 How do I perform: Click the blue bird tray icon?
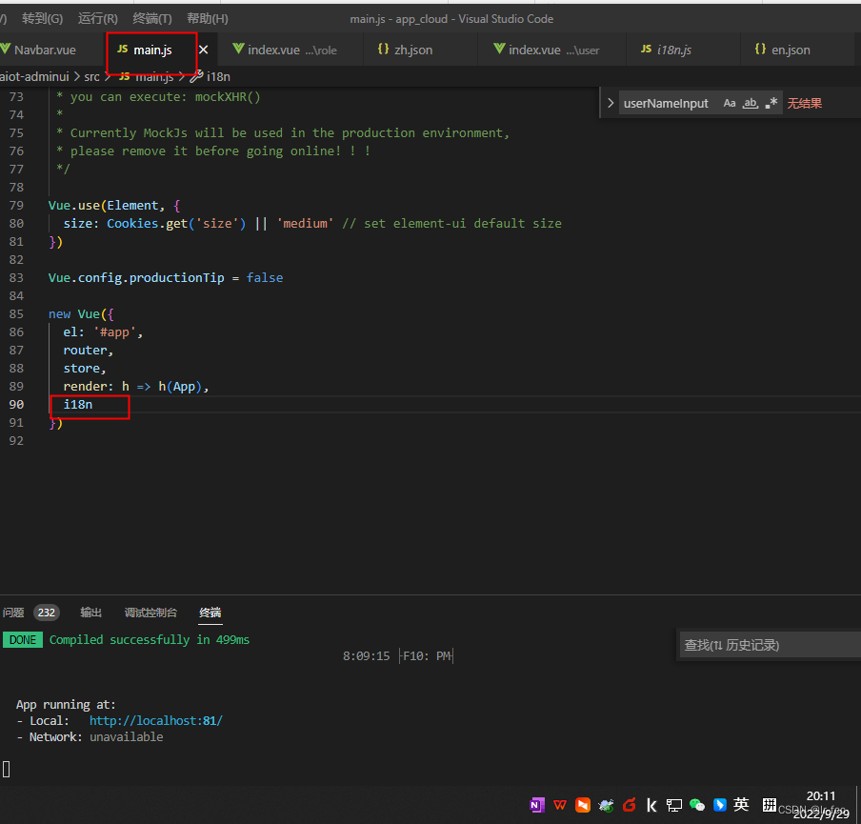point(606,805)
